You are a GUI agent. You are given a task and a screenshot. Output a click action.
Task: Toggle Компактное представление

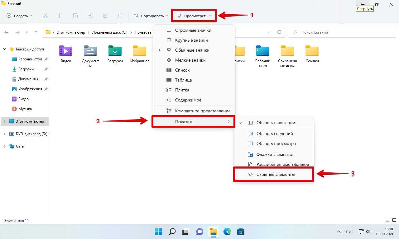(194, 111)
